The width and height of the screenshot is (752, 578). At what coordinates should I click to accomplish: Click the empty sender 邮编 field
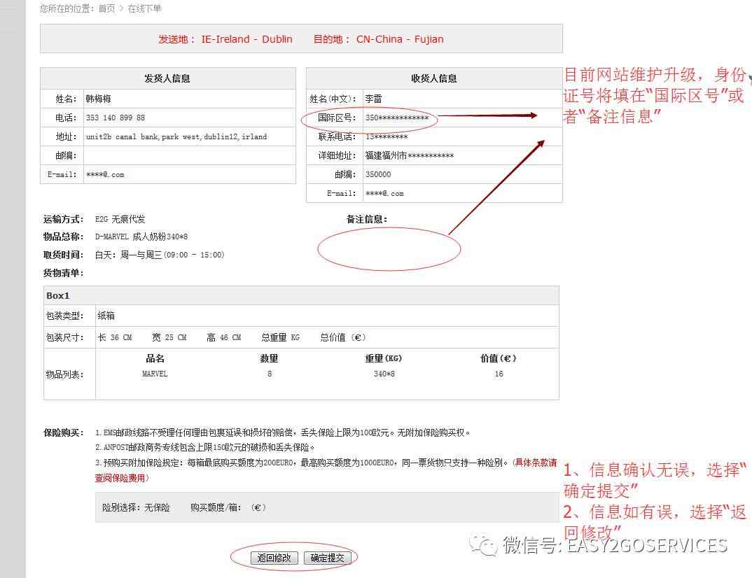point(189,155)
